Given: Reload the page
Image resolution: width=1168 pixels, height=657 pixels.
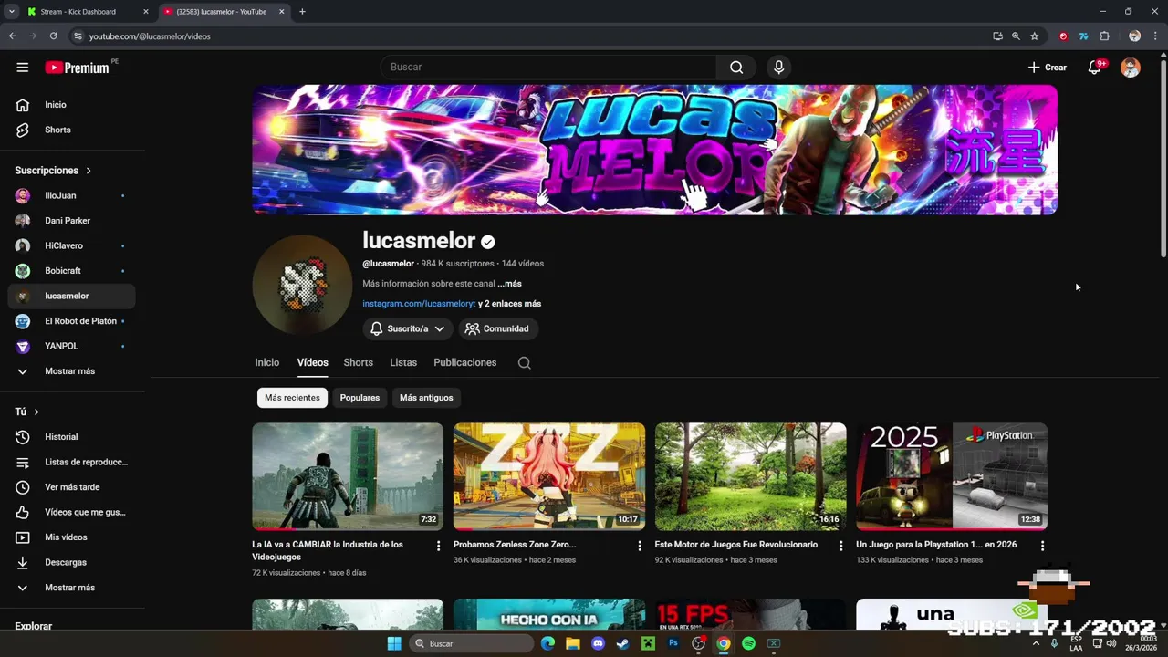Looking at the screenshot, I should [x=54, y=36].
